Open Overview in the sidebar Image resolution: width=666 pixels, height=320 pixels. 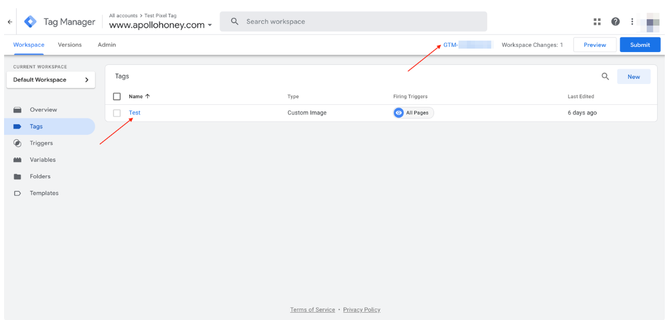[x=43, y=110]
